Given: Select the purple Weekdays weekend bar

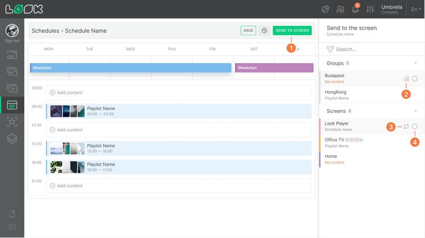Looking at the screenshot, I should coord(274,68).
